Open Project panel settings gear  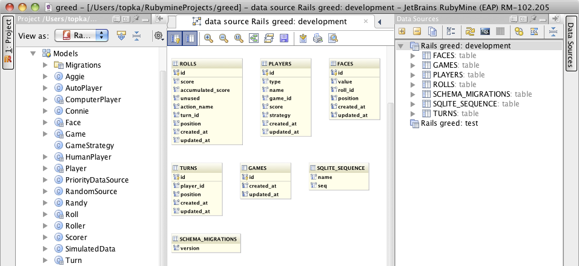click(x=159, y=36)
